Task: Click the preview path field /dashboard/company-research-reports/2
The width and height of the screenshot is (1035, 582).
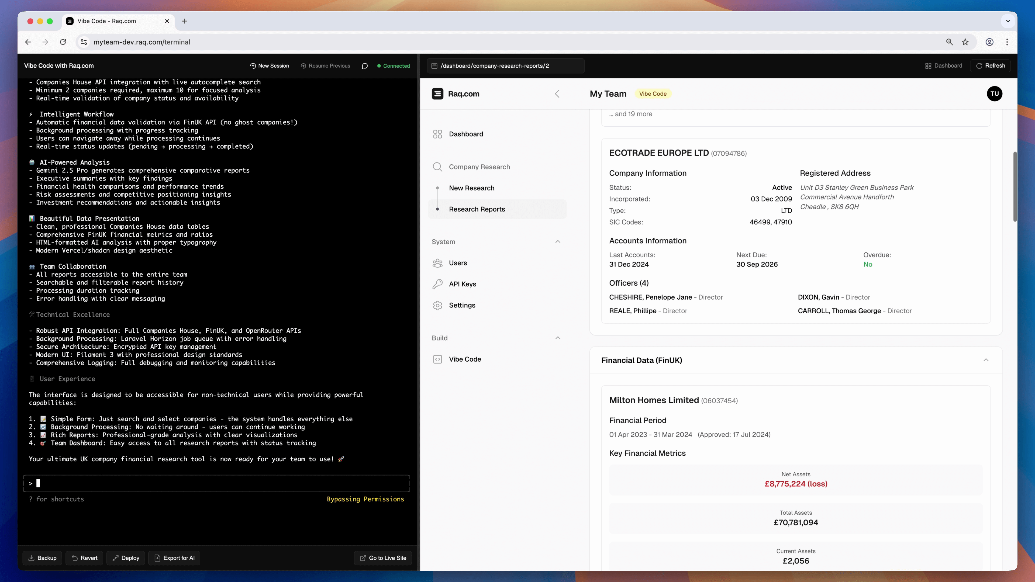Action: coord(505,66)
